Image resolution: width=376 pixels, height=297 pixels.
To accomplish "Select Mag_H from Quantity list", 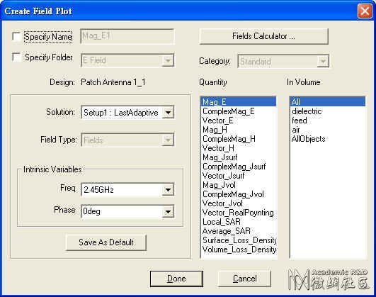I will coord(215,130).
